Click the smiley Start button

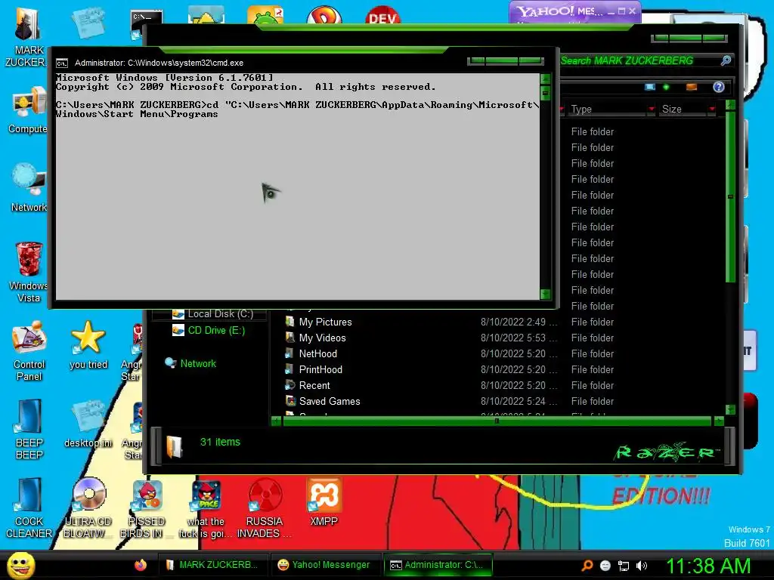pyautogui.click(x=20, y=566)
